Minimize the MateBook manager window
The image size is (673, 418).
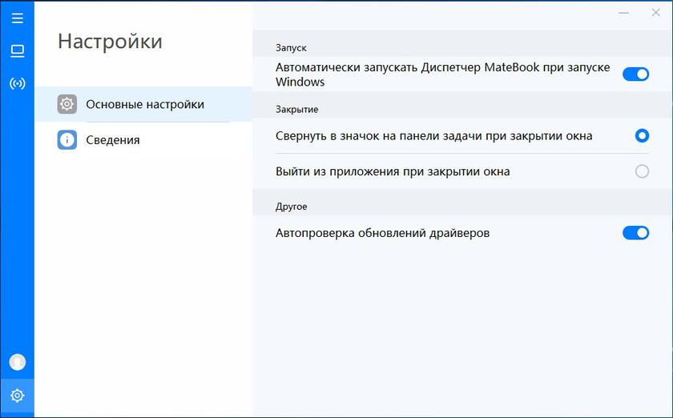[625, 13]
